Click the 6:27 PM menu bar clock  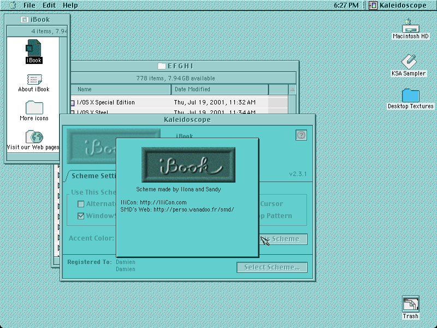point(346,5)
